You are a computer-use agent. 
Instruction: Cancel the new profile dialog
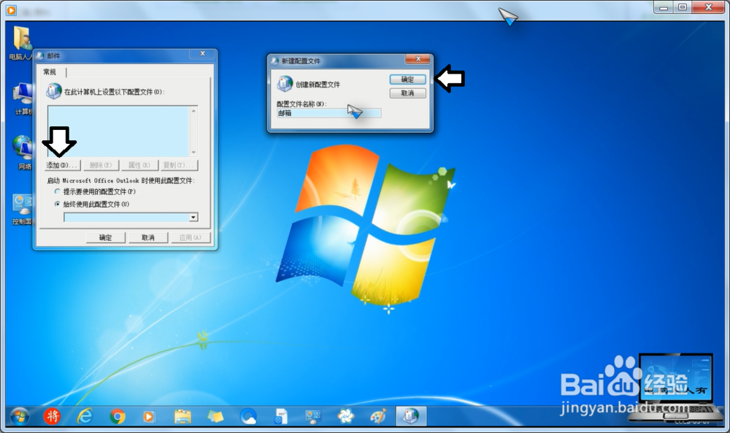[407, 93]
